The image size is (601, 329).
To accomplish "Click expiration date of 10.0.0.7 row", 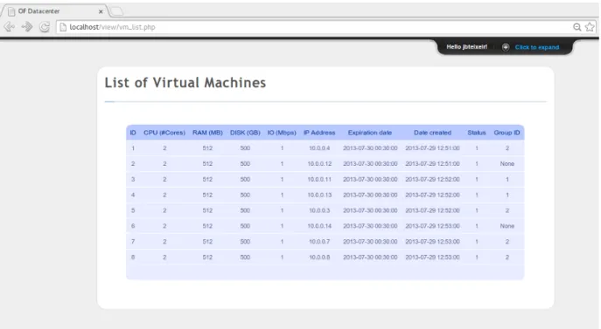I will tap(370, 242).
